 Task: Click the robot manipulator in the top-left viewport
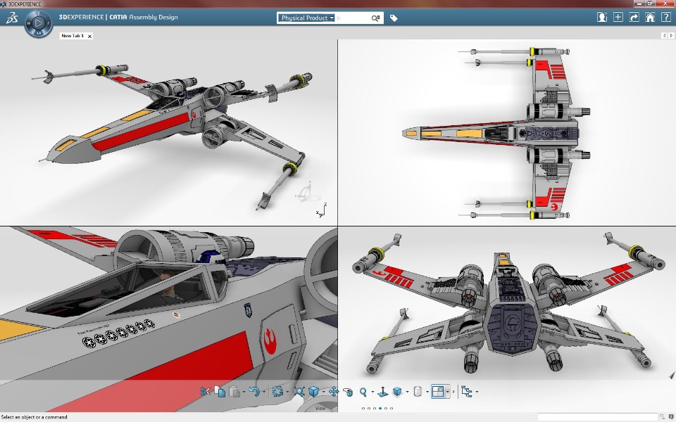point(307,193)
